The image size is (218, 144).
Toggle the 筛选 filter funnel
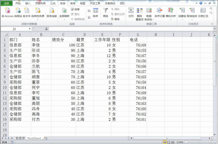pos(105,13)
